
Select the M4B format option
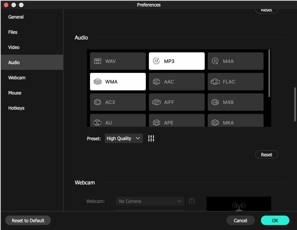(x=235, y=102)
